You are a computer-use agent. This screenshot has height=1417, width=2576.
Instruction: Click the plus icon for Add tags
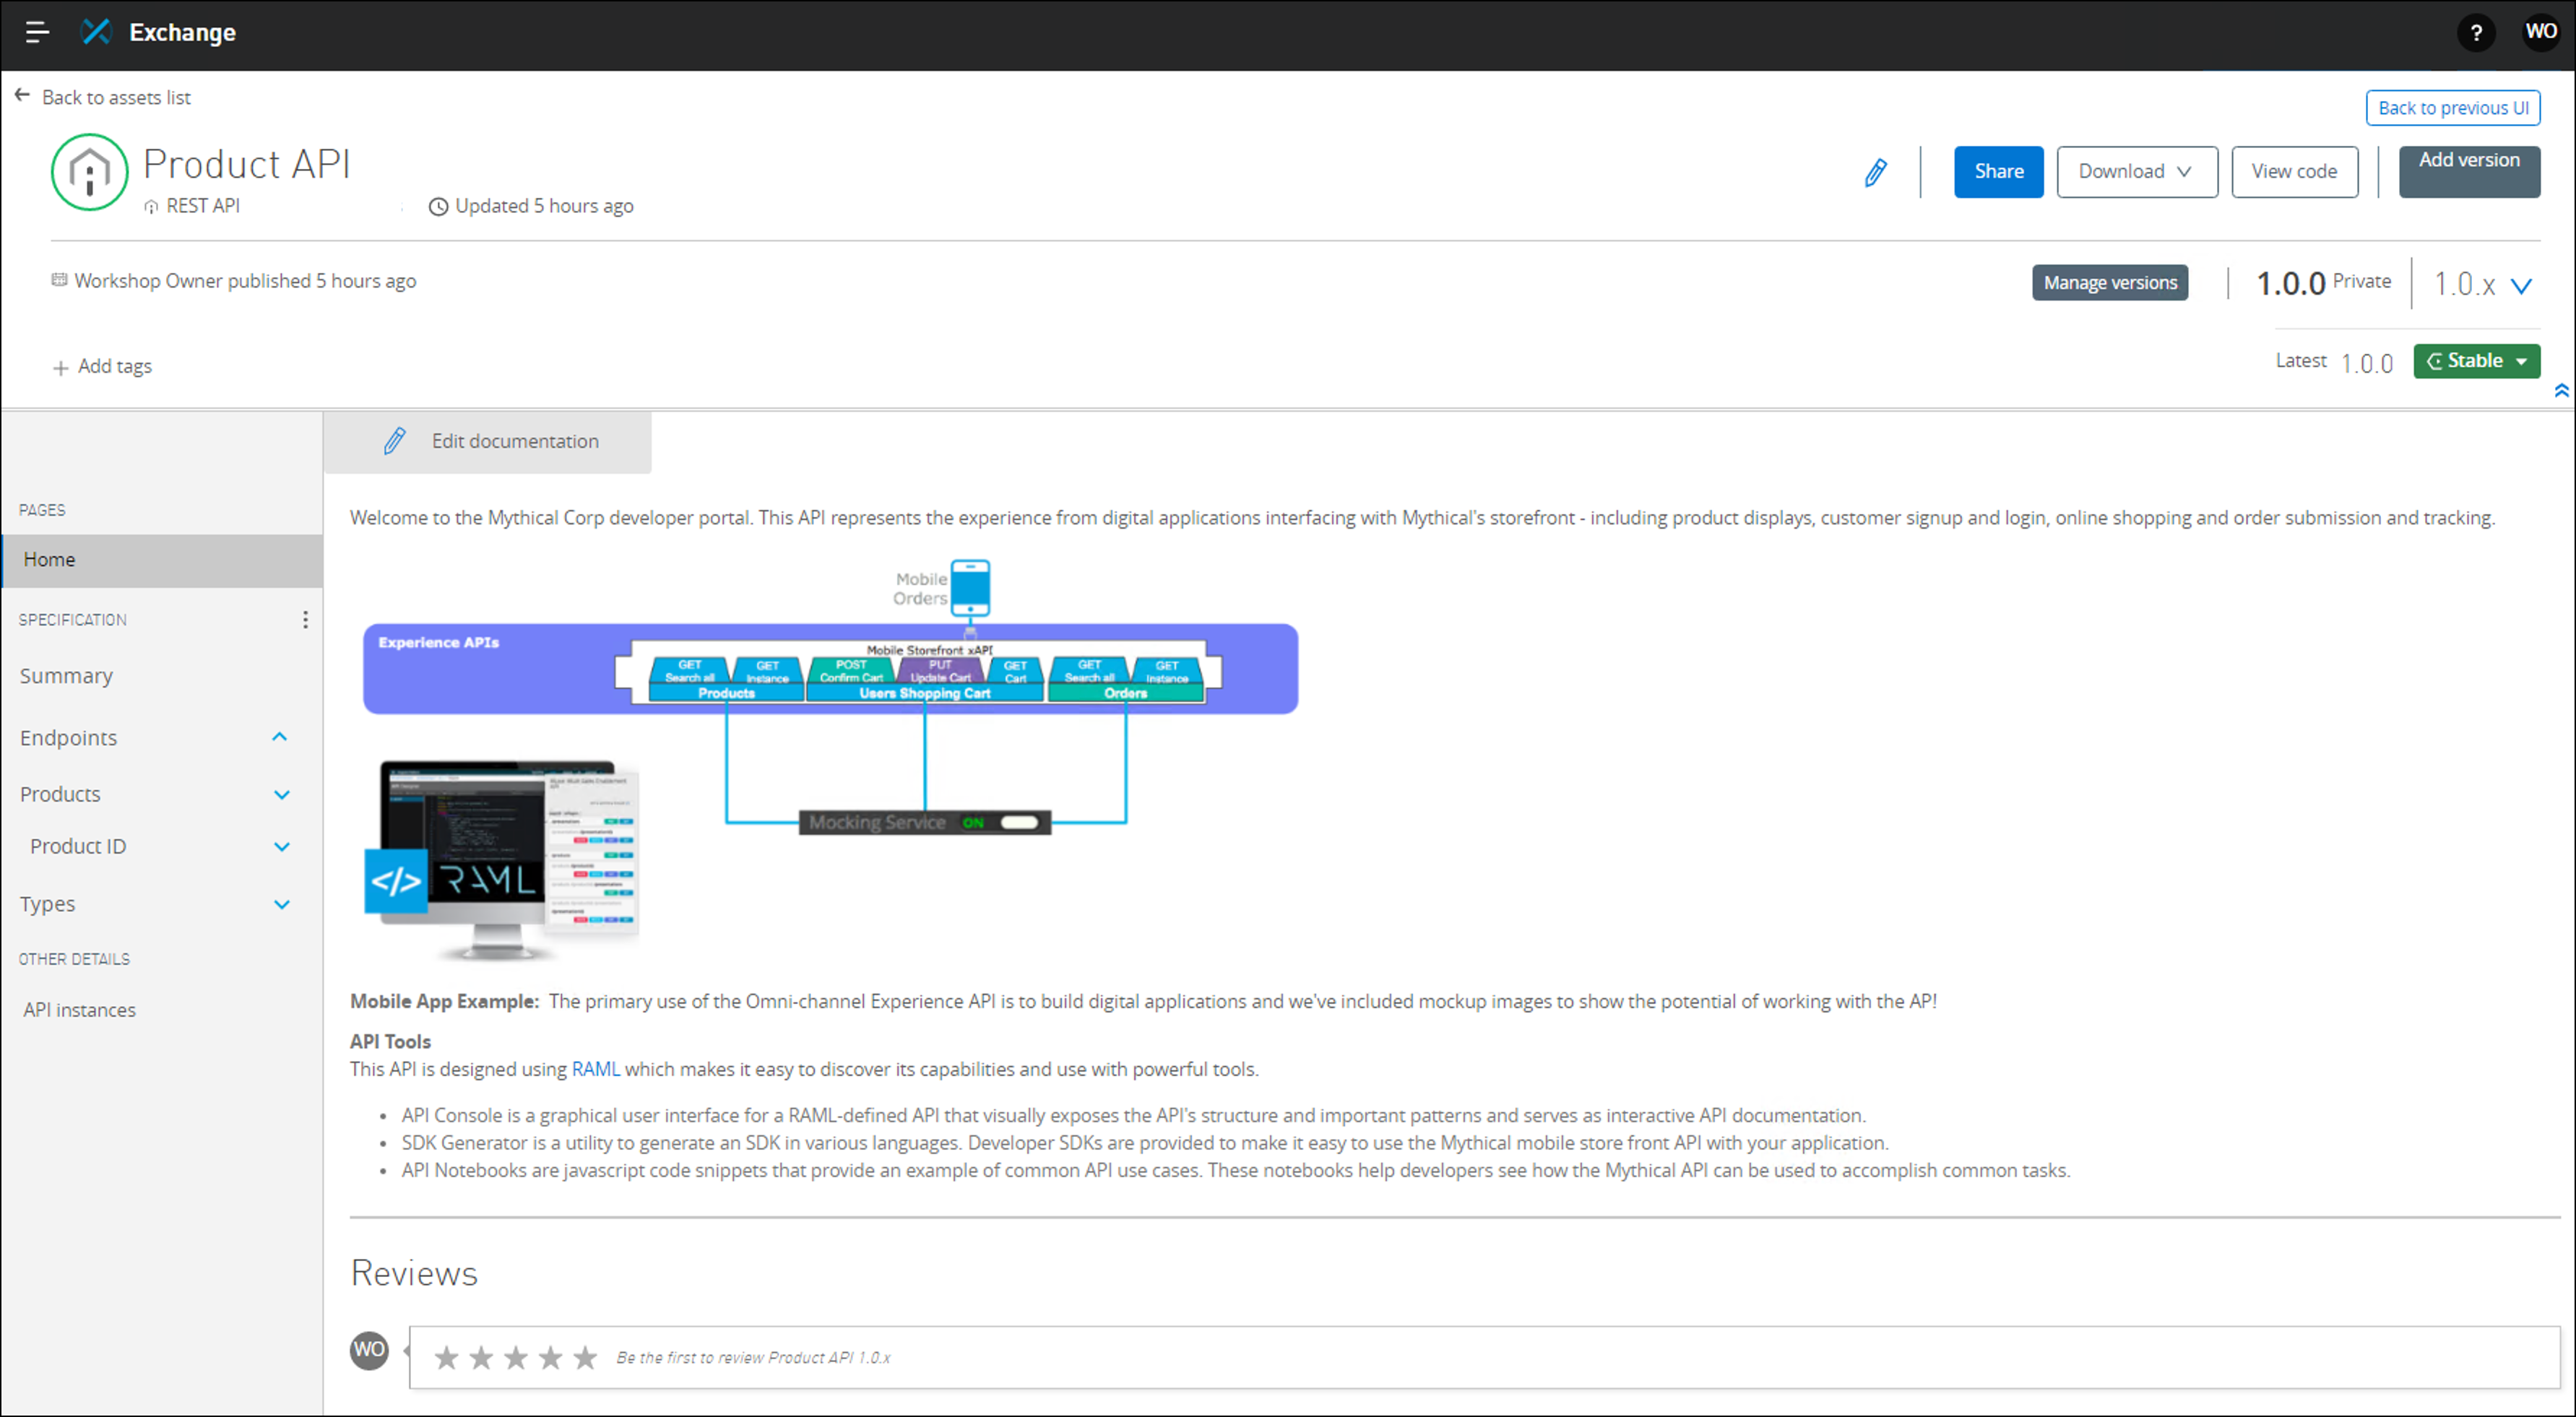61,368
